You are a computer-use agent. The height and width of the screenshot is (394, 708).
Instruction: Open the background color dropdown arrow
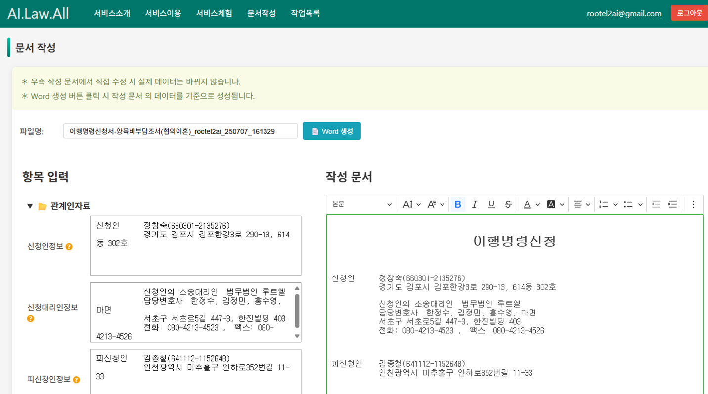562,205
